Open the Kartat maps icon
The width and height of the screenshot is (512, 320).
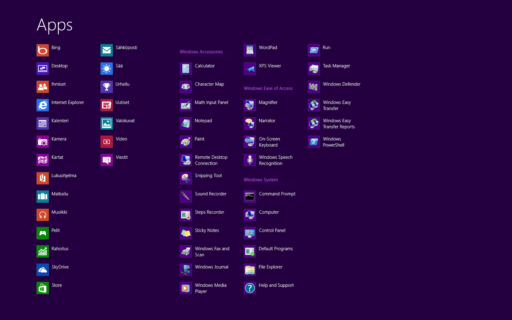[43, 160]
